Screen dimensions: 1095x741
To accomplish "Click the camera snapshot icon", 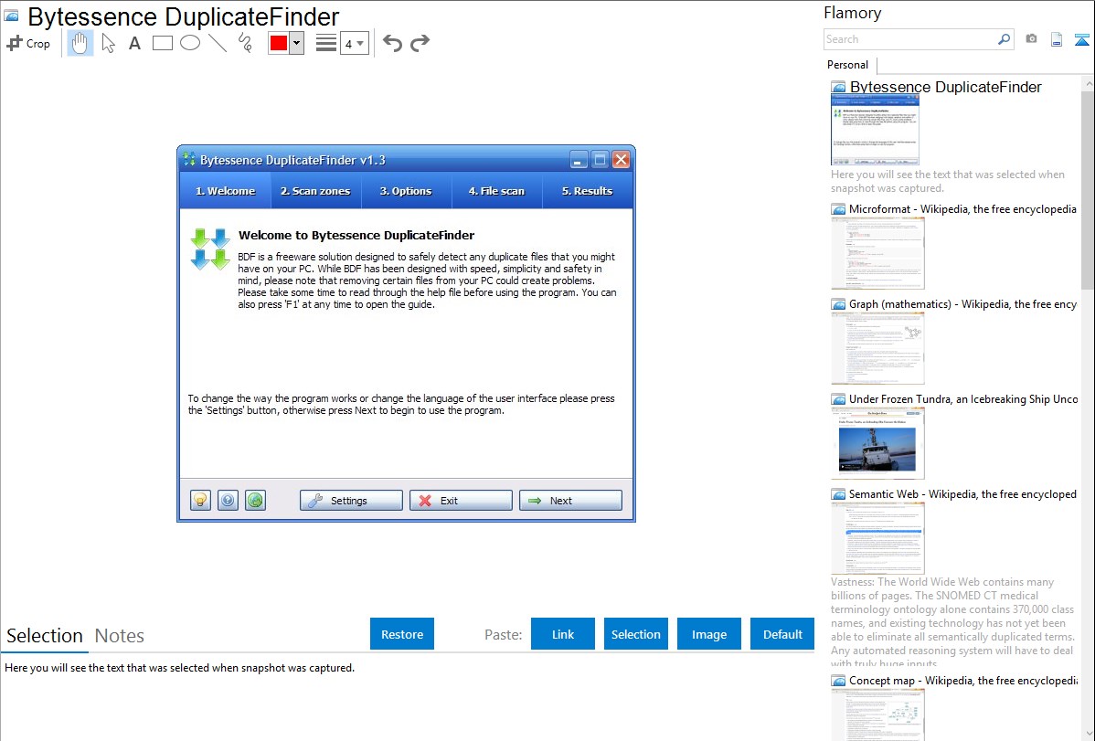I will tap(1031, 39).
